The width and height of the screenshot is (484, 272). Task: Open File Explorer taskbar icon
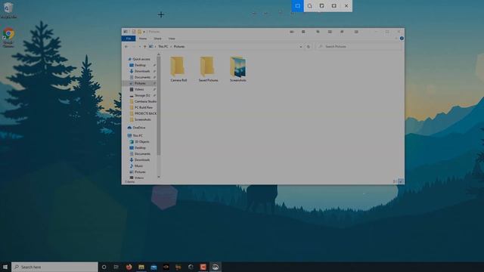141,267
